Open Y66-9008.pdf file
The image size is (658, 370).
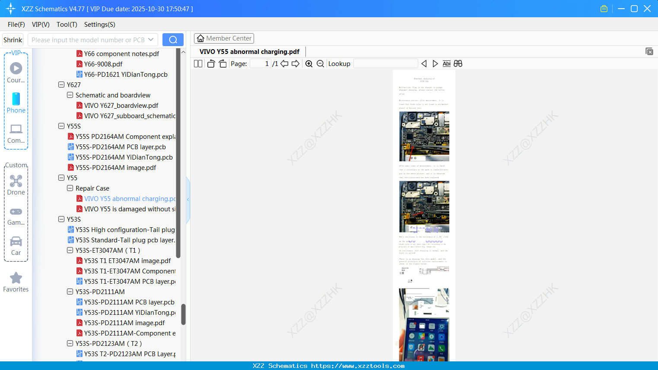point(103,64)
